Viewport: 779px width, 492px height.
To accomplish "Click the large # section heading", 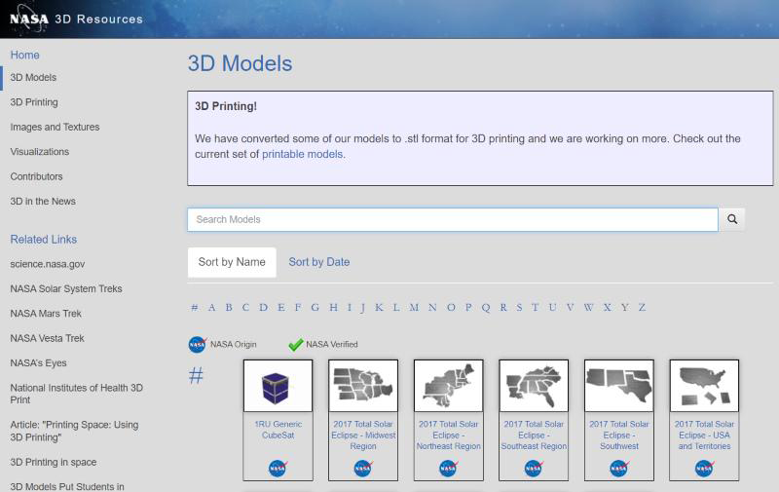I will point(196,376).
